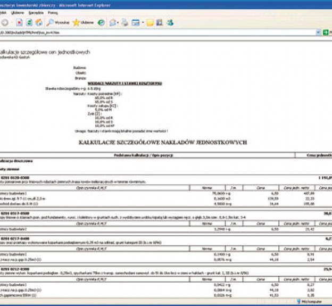
Task: Print the page using printer icon
Action: (x=124, y=22)
